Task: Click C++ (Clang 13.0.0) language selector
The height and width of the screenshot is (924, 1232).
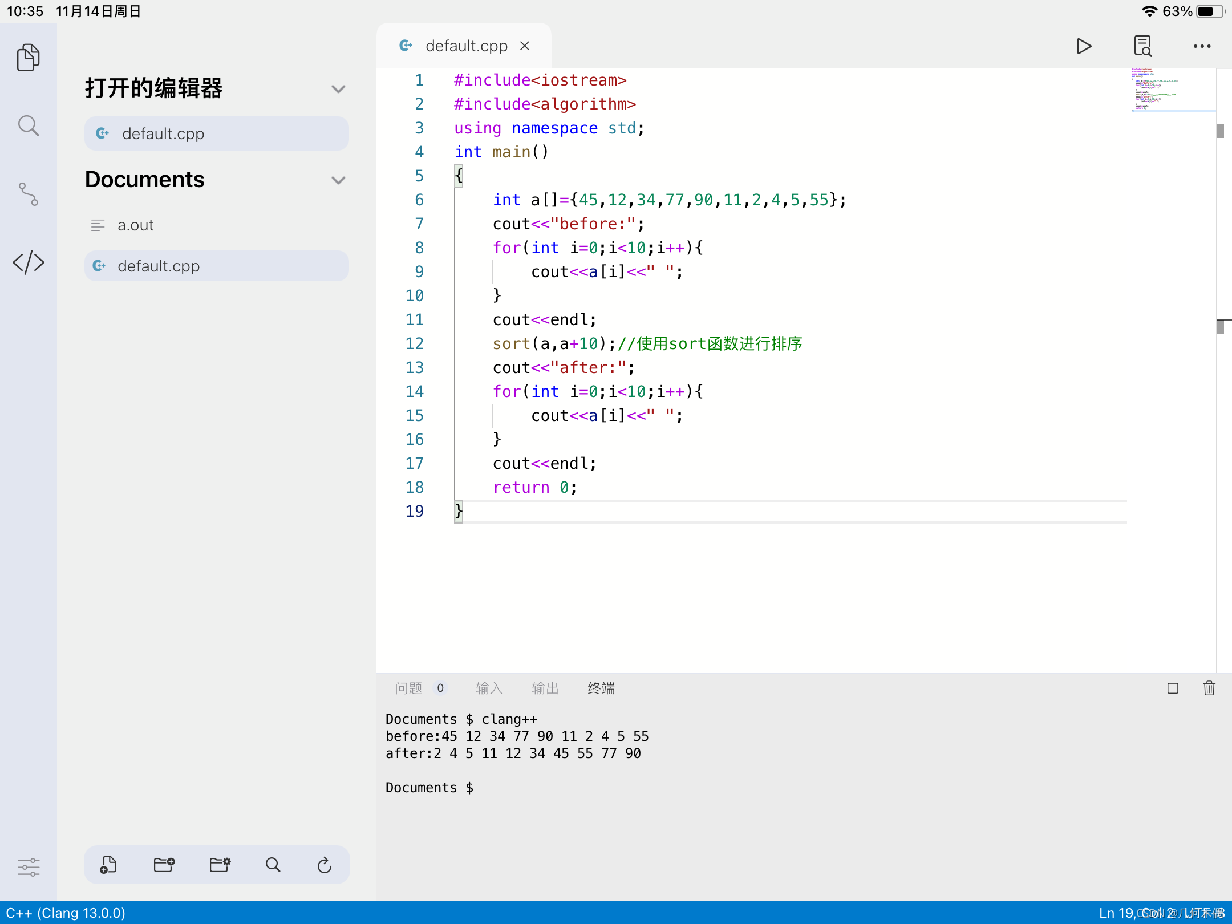Action: click(66, 913)
